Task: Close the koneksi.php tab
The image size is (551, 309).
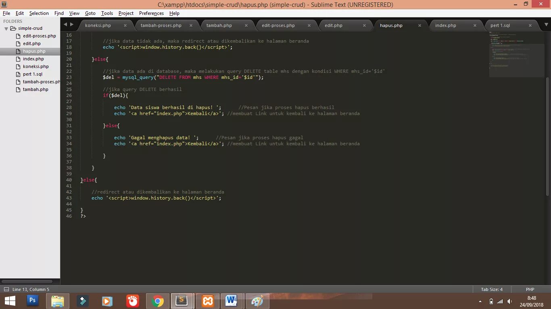Action: [x=125, y=25]
